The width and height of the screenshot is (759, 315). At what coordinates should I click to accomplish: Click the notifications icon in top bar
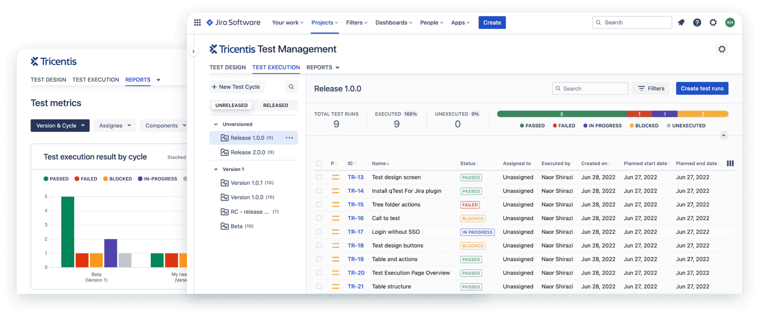tap(681, 22)
